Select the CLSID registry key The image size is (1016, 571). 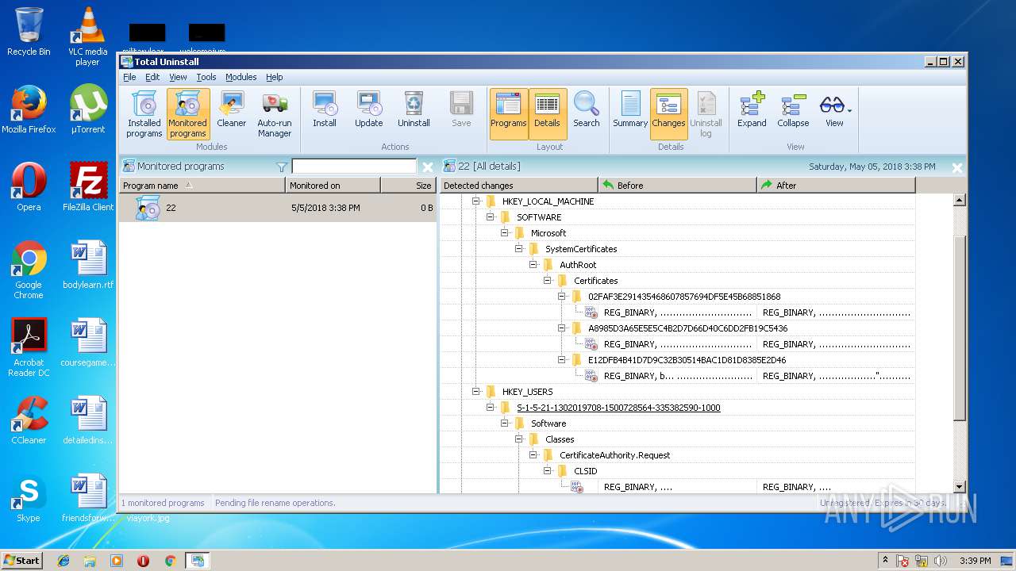pos(585,471)
